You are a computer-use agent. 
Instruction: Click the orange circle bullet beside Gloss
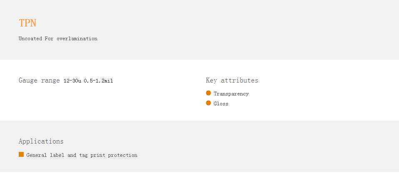(208, 103)
